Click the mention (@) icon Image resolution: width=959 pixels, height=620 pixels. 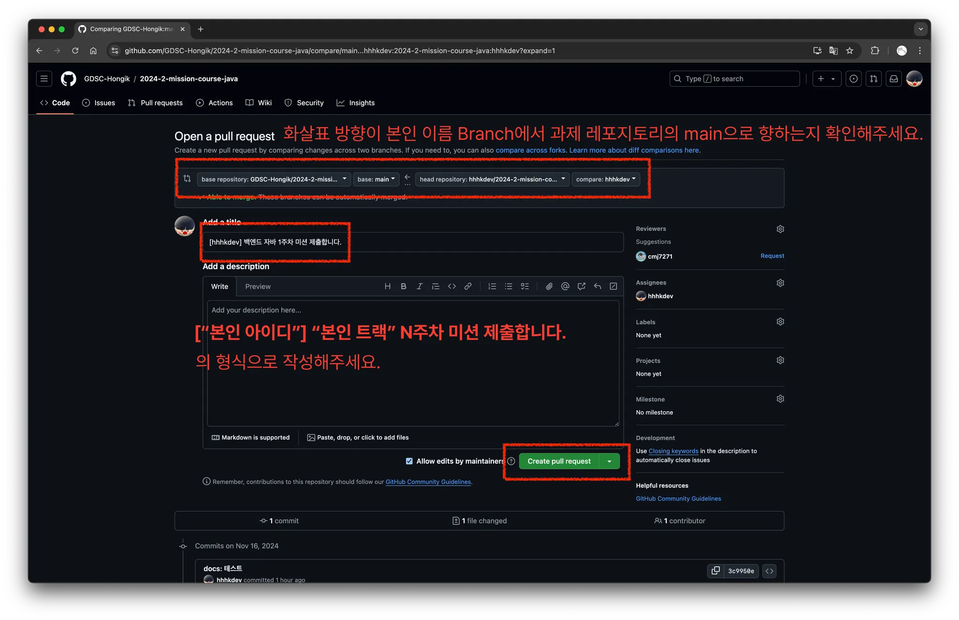(565, 286)
